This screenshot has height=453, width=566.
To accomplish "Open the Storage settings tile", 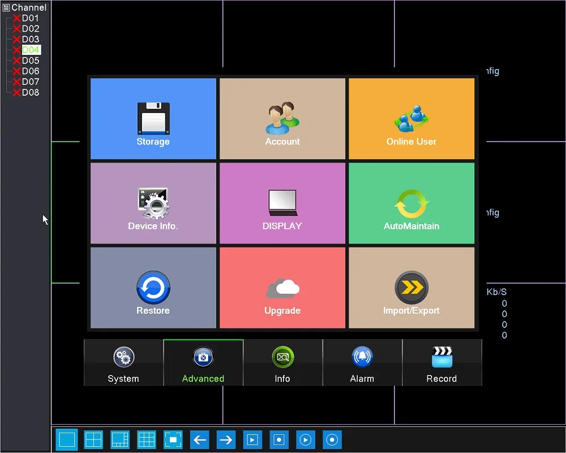I will click(153, 118).
